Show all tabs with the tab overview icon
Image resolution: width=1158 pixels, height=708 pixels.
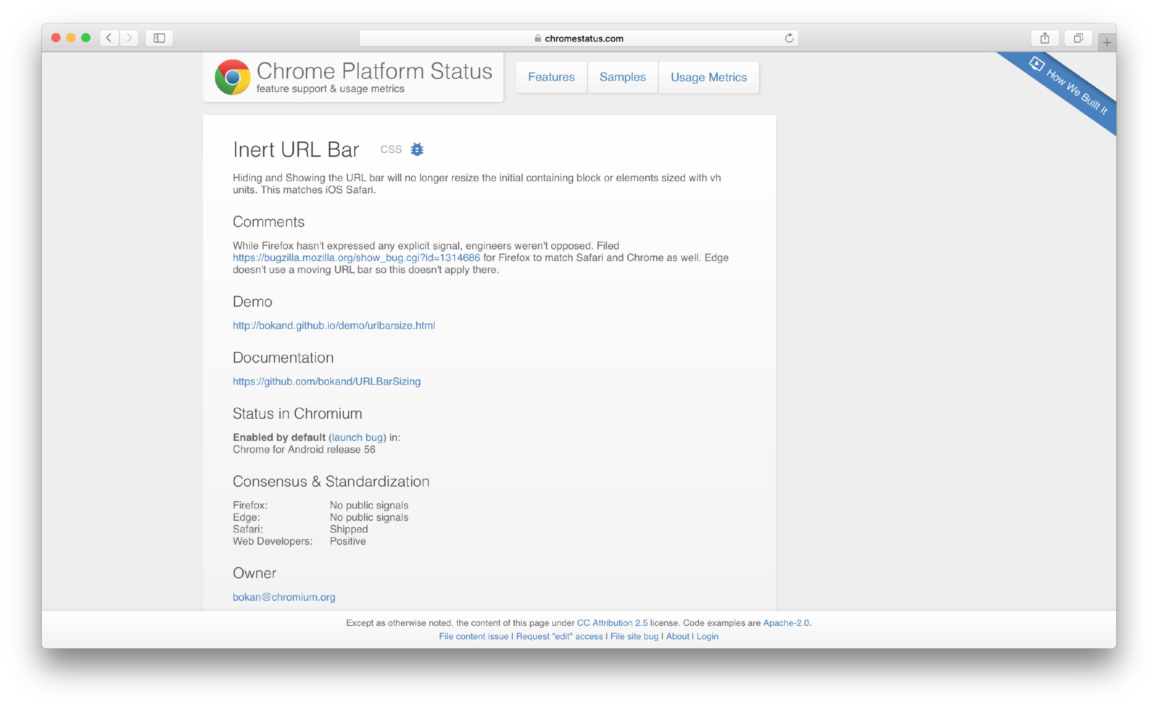pyautogui.click(x=1078, y=38)
